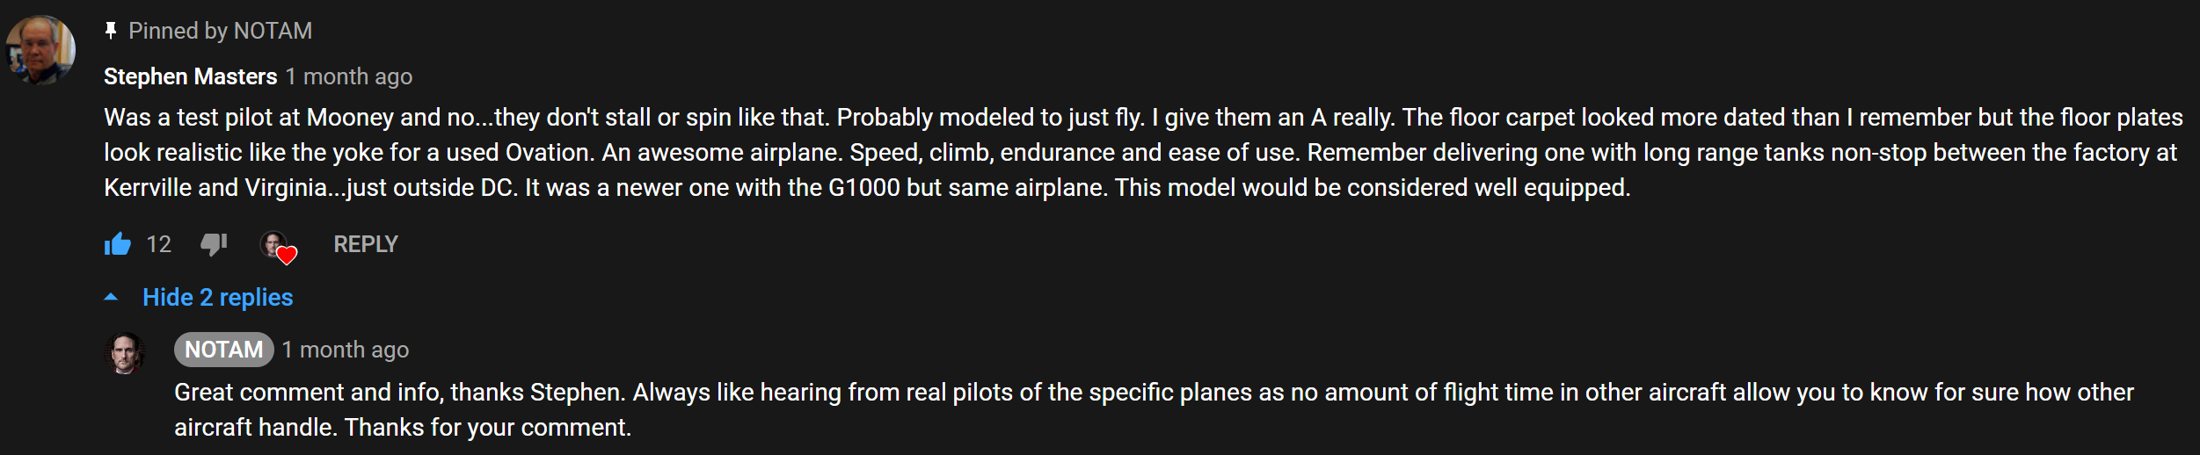Click reply line "aircraft handle. Thanks for your comment."
This screenshot has width=2200, height=455.
(403, 428)
